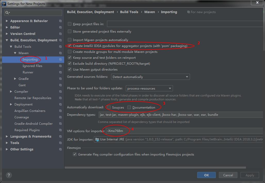The height and width of the screenshot is (183, 265).
Task: Click project-level icon beside Gradle row
Action: coord(60,79)
